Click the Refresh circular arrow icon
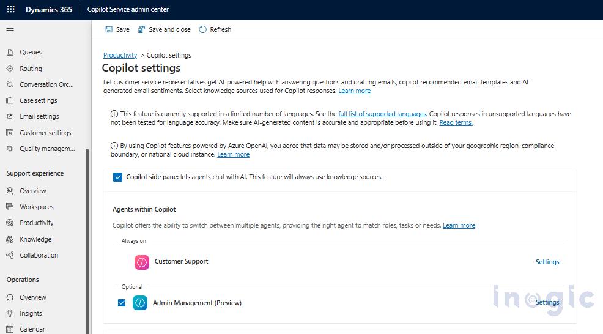The height and width of the screenshot is (334, 603). pyautogui.click(x=202, y=29)
